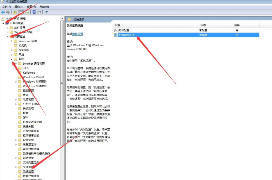Click the 策略设置 edit link
Image resolution: width=272 pixels, height=180 pixels.
tap(78, 34)
